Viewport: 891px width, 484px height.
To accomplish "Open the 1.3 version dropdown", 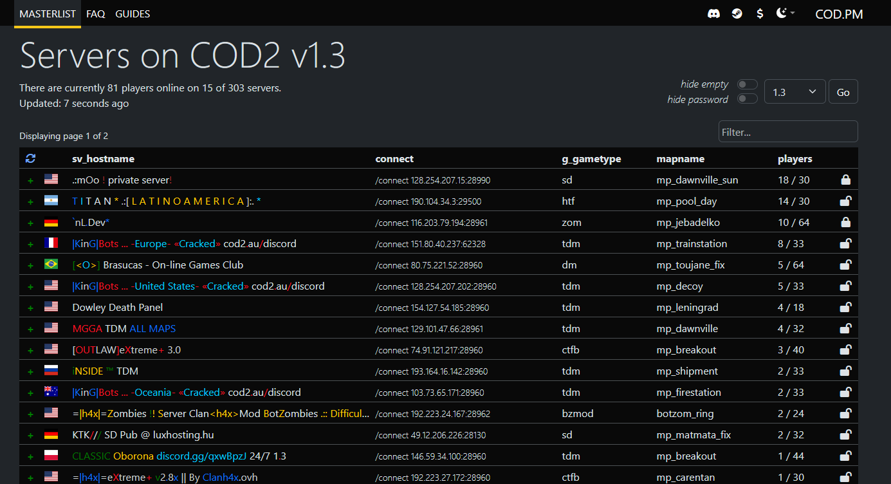I will pyautogui.click(x=795, y=92).
